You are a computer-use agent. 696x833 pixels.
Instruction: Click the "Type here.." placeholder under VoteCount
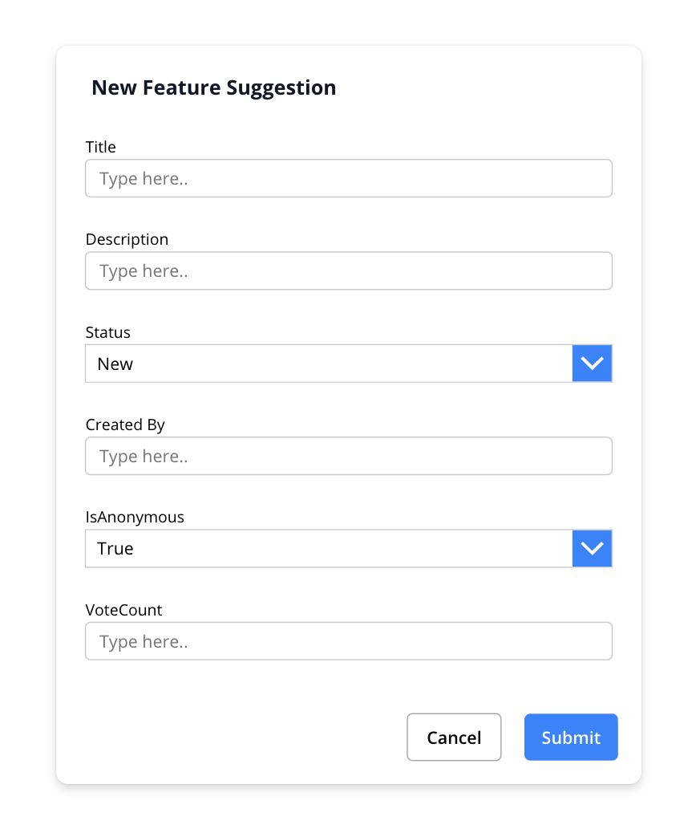point(144,642)
